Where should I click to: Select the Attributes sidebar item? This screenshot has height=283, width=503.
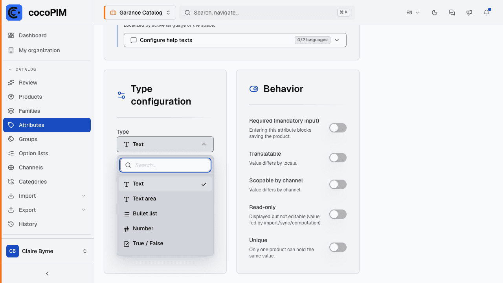[x=47, y=125]
